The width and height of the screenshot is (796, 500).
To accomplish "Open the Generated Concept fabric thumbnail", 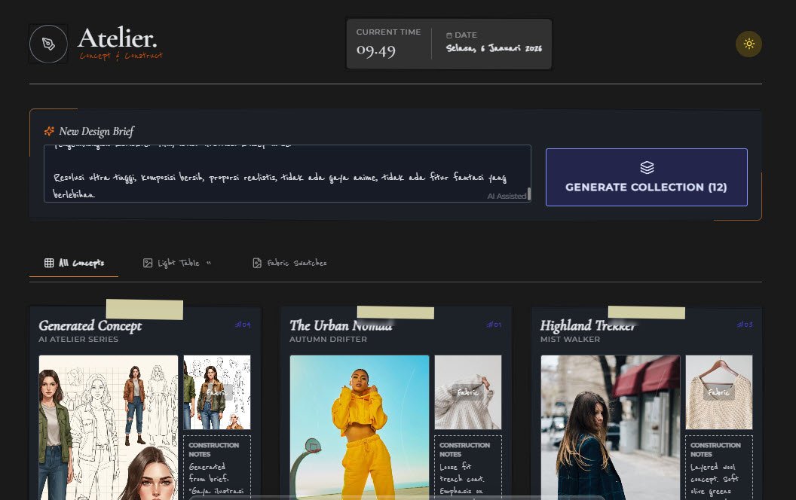I will 217,392.
